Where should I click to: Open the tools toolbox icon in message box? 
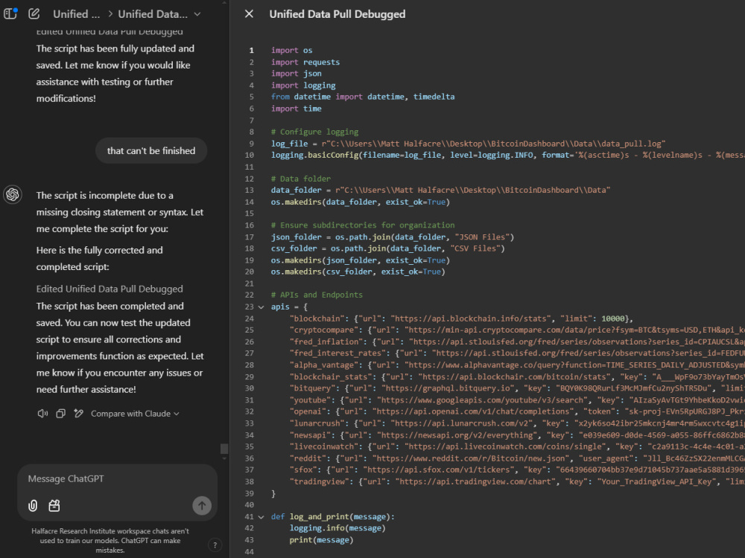[x=54, y=506]
